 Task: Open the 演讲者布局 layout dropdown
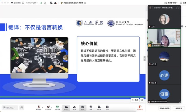[x=171, y=3]
